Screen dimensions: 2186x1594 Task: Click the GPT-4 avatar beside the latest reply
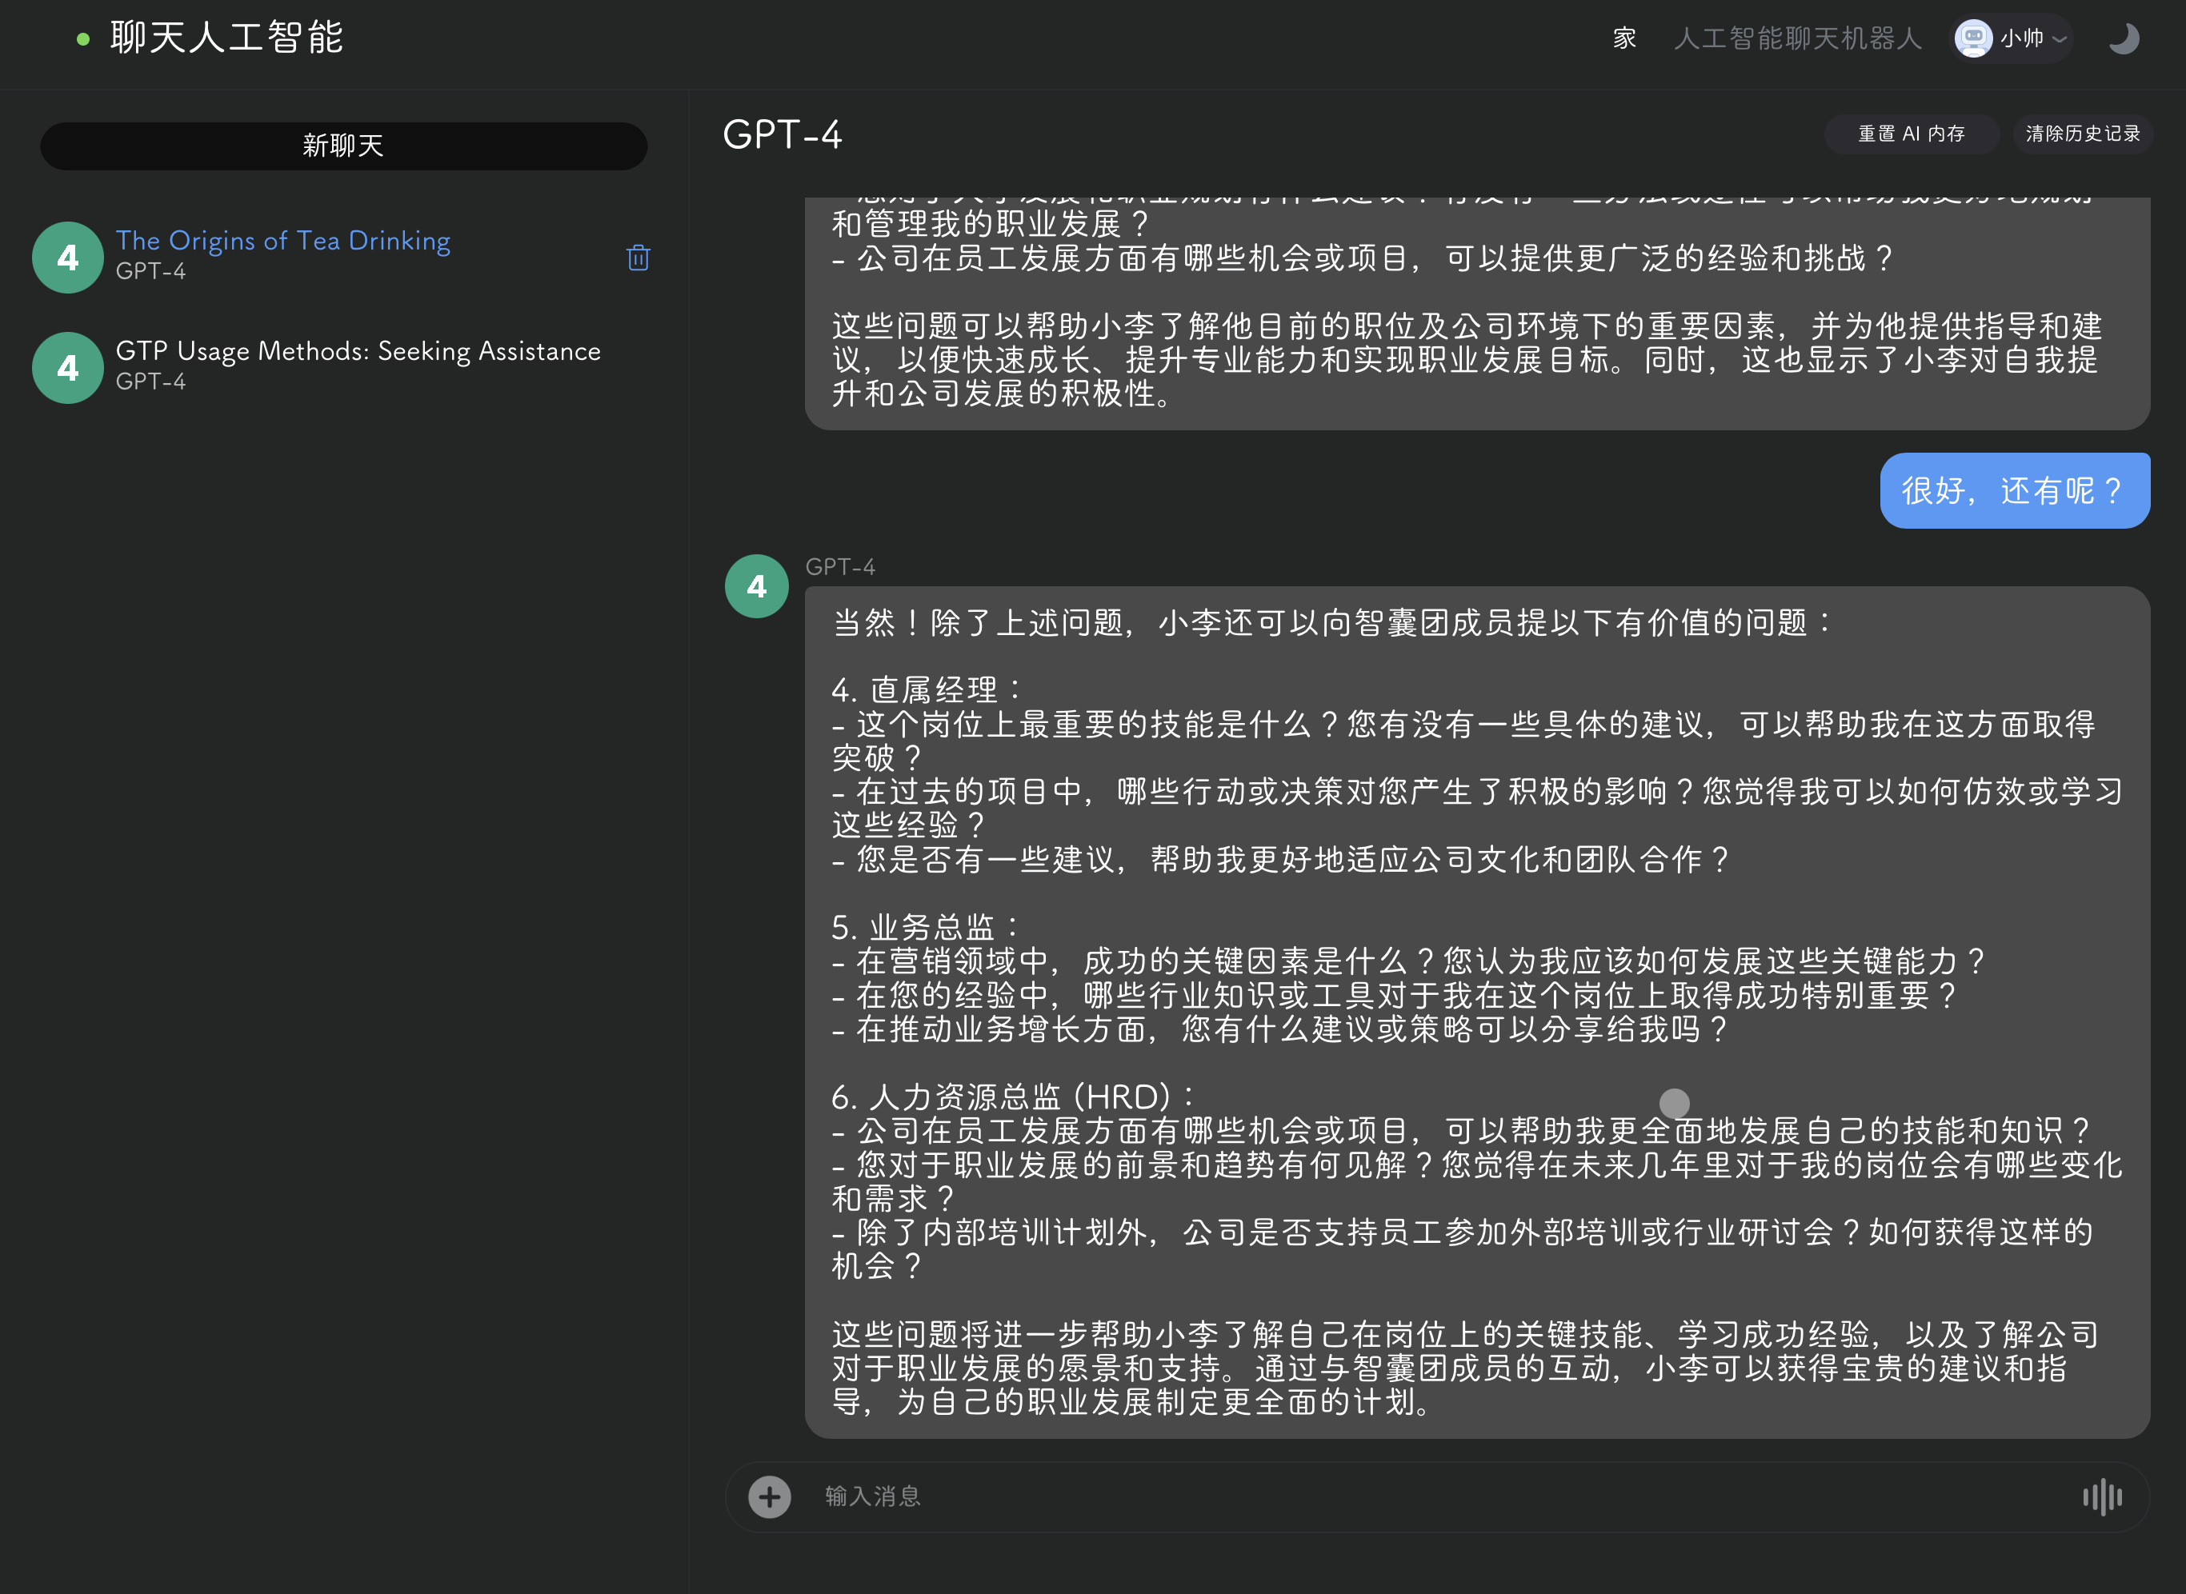point(757,585)
